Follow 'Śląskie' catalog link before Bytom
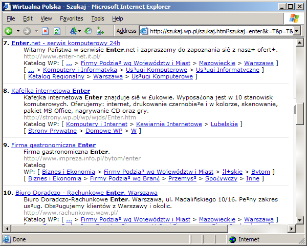Viewport: 307px width, 246px height. [232, 172]
